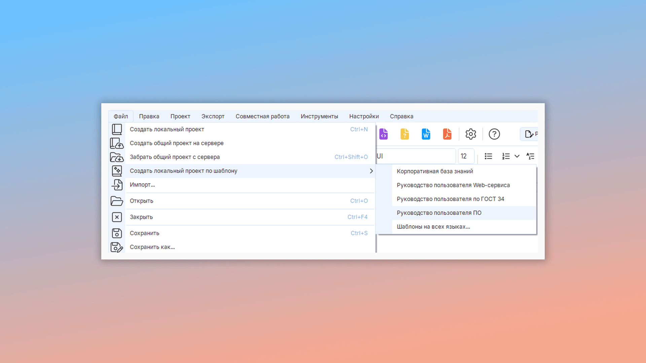This screenshot has width=646, height=363.
Task: Select Создать локальный проект
Action: click(167, 129)
